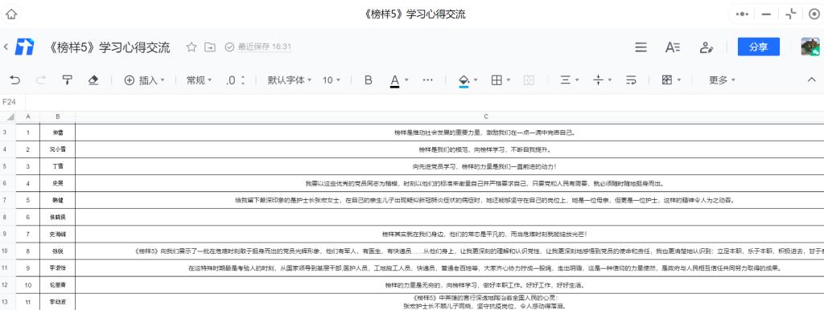Star this document as favorite

point(192,47)
